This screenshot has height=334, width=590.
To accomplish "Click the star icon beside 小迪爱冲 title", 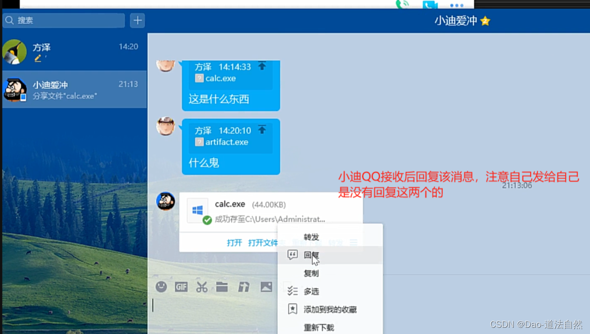I will (485, 21).
